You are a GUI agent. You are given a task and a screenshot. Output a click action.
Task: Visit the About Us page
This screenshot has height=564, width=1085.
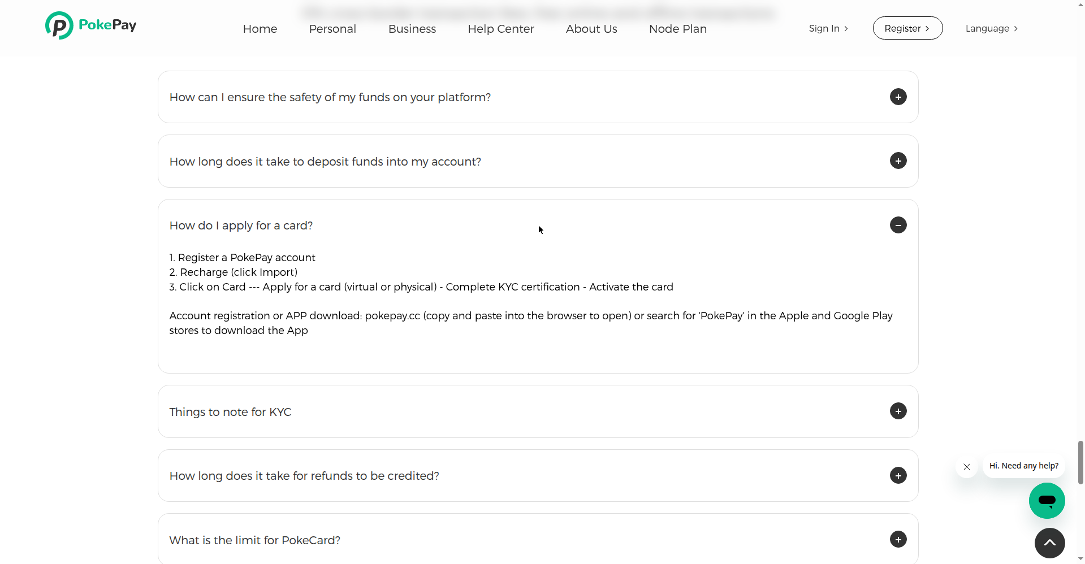(x=591, y=29)
